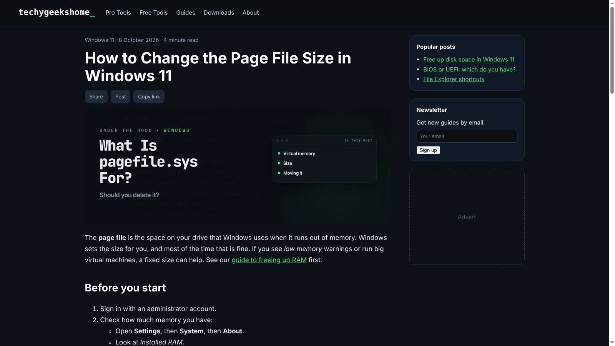Screen dimensions: 615x346
Task: Click the Post button
Action: [x=120, y=96]
